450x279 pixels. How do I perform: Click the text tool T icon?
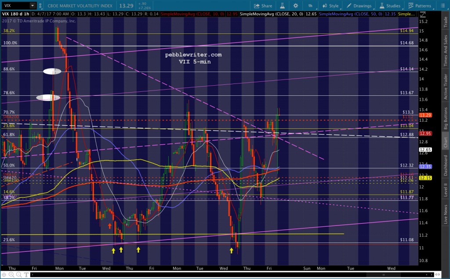26,275
